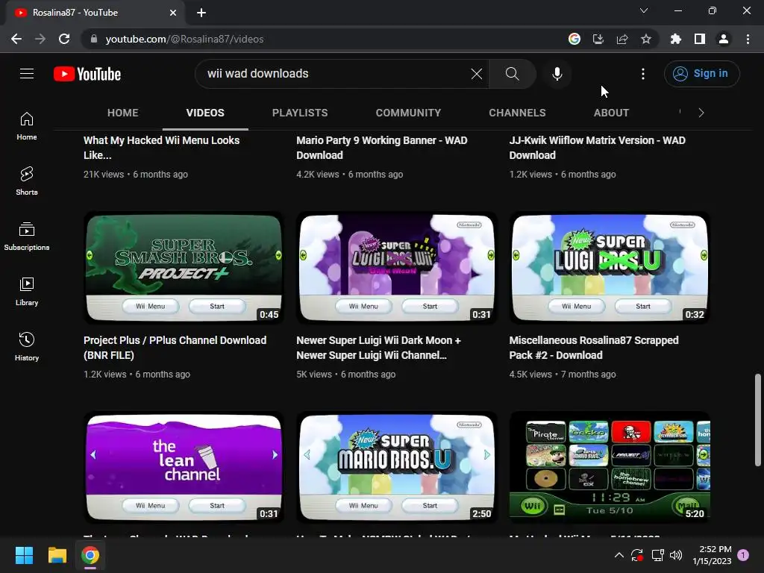The height and width of the screenshot is (573, 764).
Task: View site information lock icon
Action: (94, 39)
